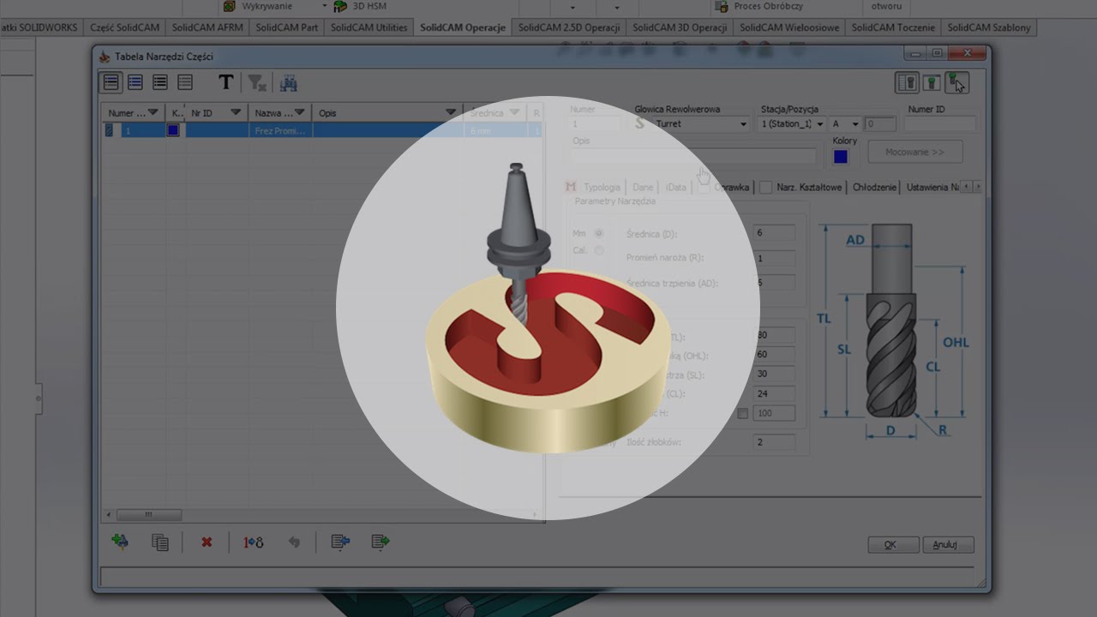Tick the checkbox beside Narz. Kształtowe
Image resolution: width=1097 pixels, height=617 pixels.
[765, 187]
